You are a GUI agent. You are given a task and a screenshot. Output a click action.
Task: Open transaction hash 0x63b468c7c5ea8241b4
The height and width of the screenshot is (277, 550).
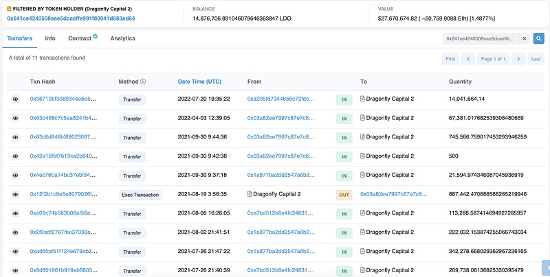[63, 118]
